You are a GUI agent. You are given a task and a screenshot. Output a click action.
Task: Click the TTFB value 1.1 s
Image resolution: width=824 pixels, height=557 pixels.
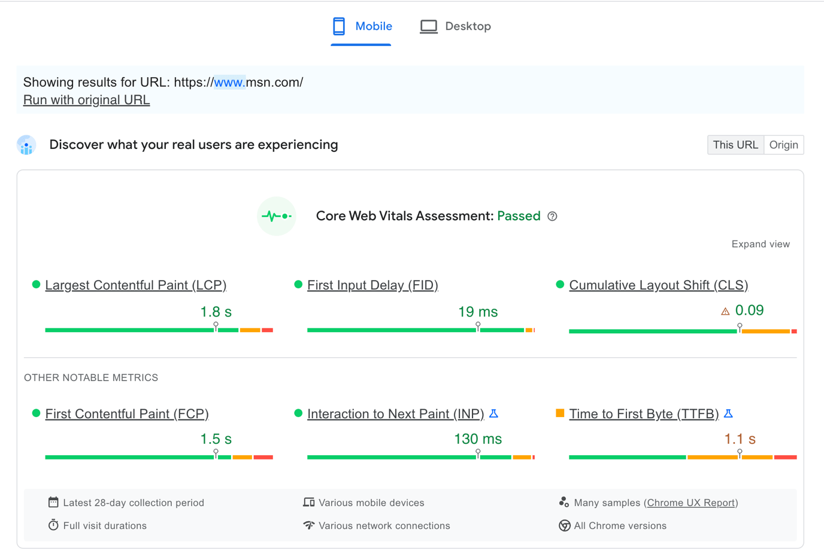740,439
